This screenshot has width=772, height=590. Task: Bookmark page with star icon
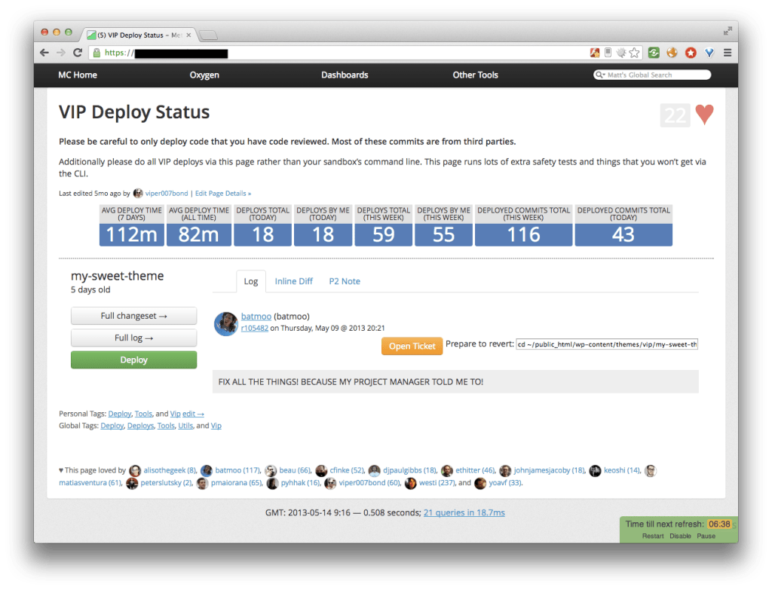[635, 53]
